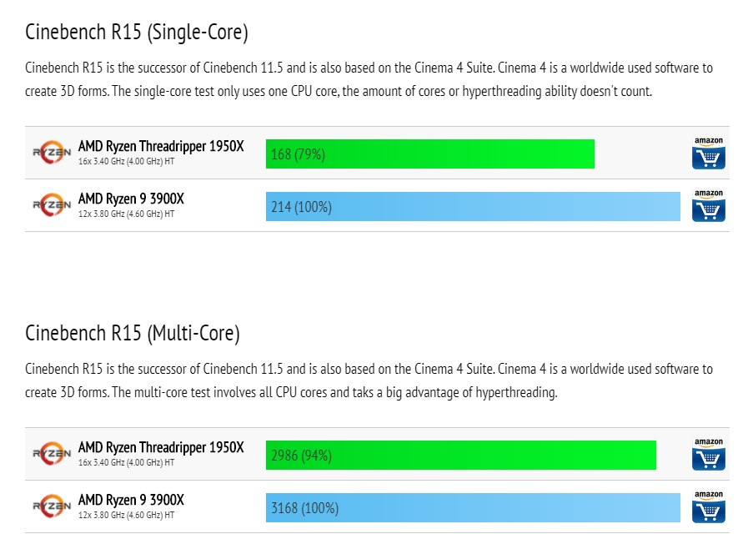The image size is (743, 539).
Task: Open Amazon cart for Threadripper 1950X single-core row
Action: (x=709, y=154)
